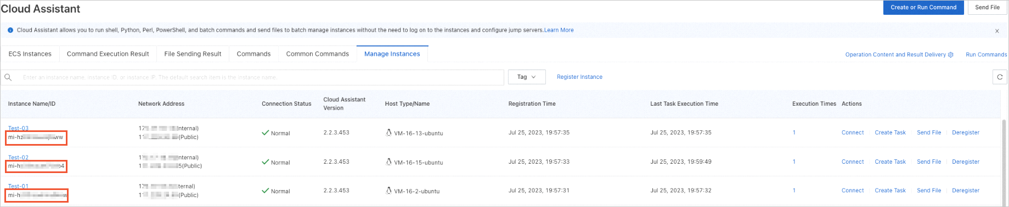Open the Register Instance link

click(x=579, y=77)
